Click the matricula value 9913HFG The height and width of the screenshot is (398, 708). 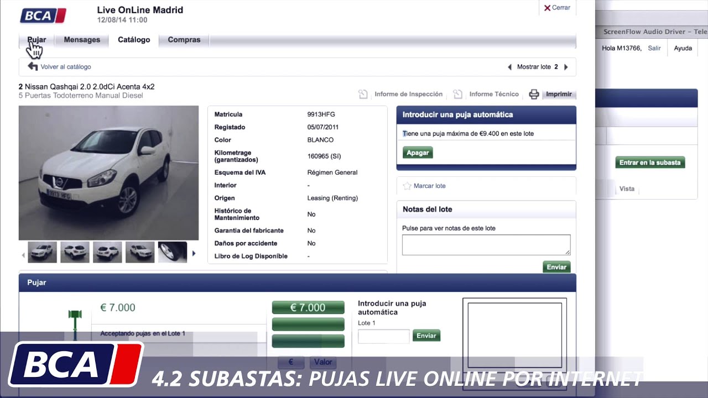[x=321, y=114]
